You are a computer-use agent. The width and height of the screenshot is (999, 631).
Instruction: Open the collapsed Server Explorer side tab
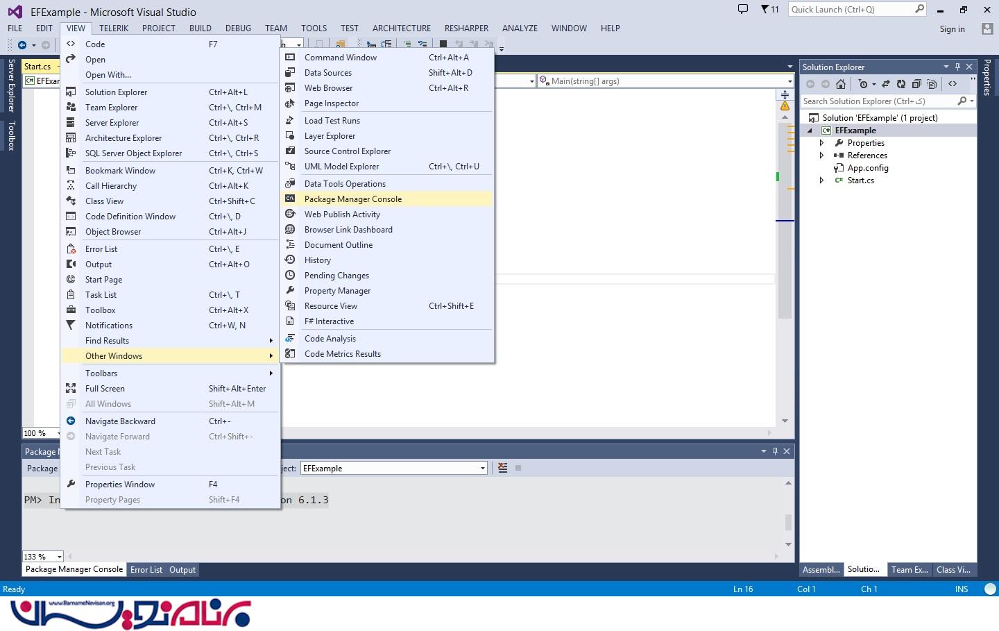pos(11,85)
